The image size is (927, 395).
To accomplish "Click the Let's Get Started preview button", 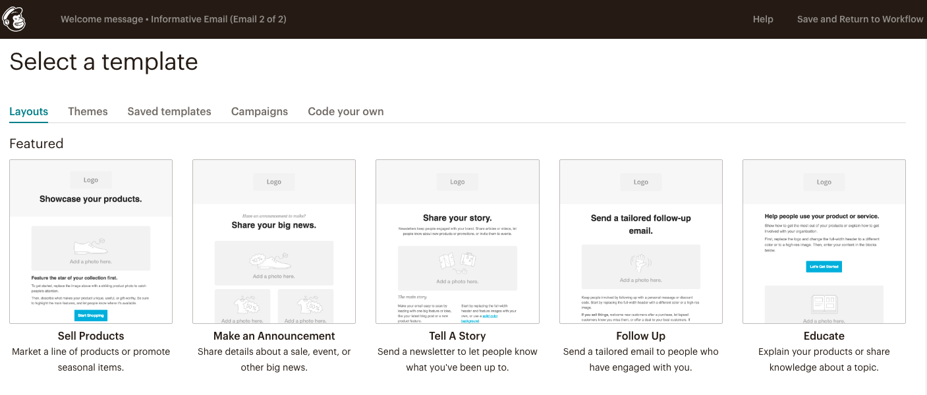I will click(x=824, y=267).
